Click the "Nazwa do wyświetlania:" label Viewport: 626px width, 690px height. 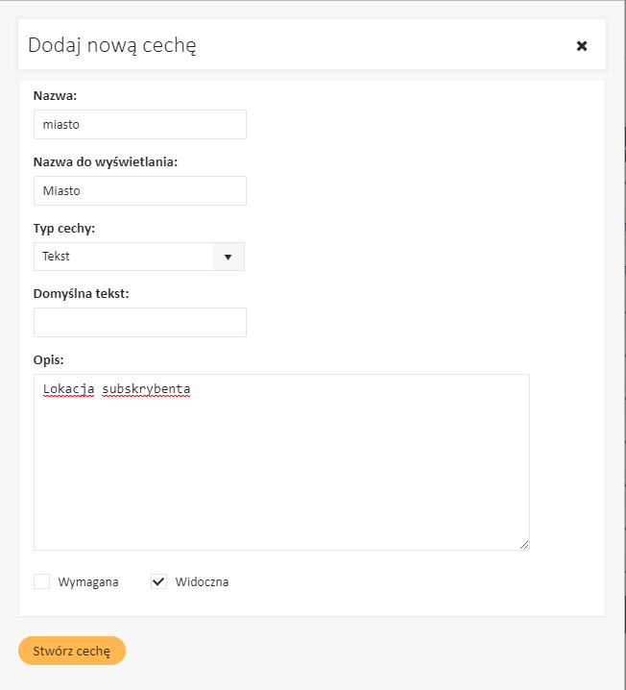[x=106, y=161]
